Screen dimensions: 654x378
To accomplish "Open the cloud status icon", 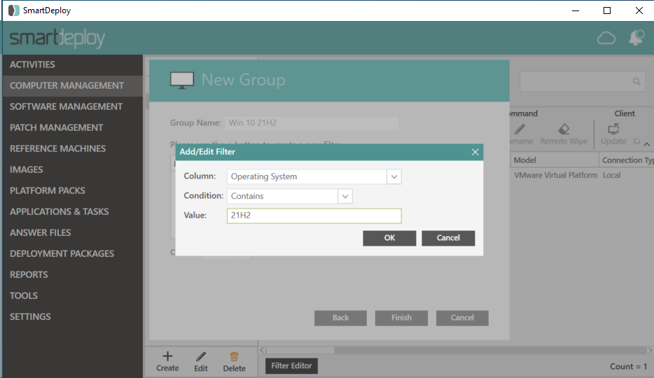I will tap(606, 38).
